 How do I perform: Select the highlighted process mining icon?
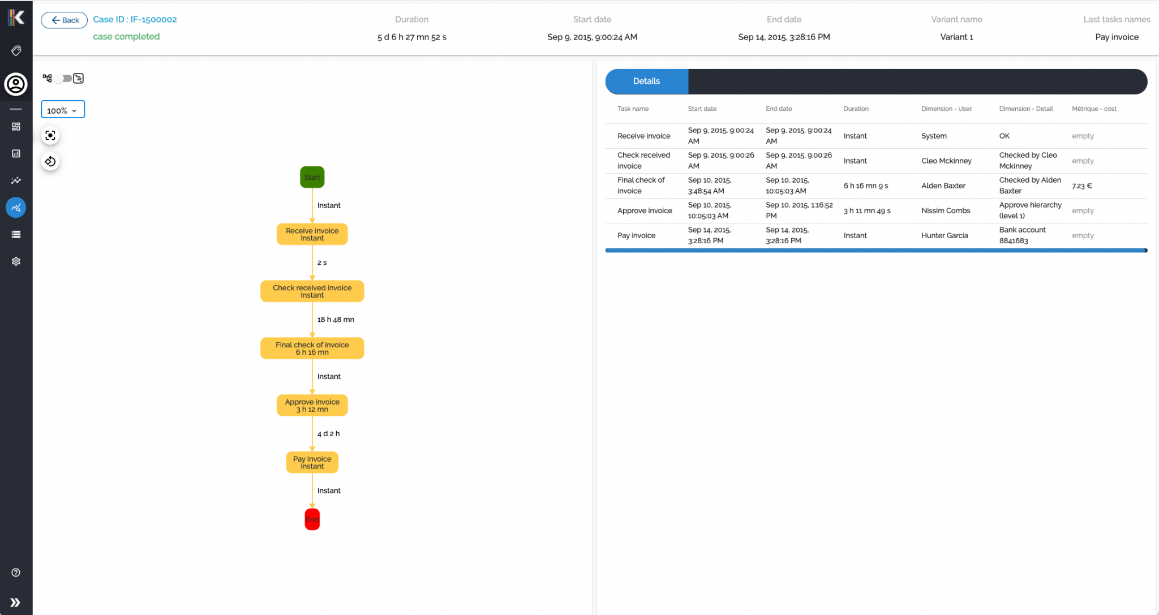(16, 207)
